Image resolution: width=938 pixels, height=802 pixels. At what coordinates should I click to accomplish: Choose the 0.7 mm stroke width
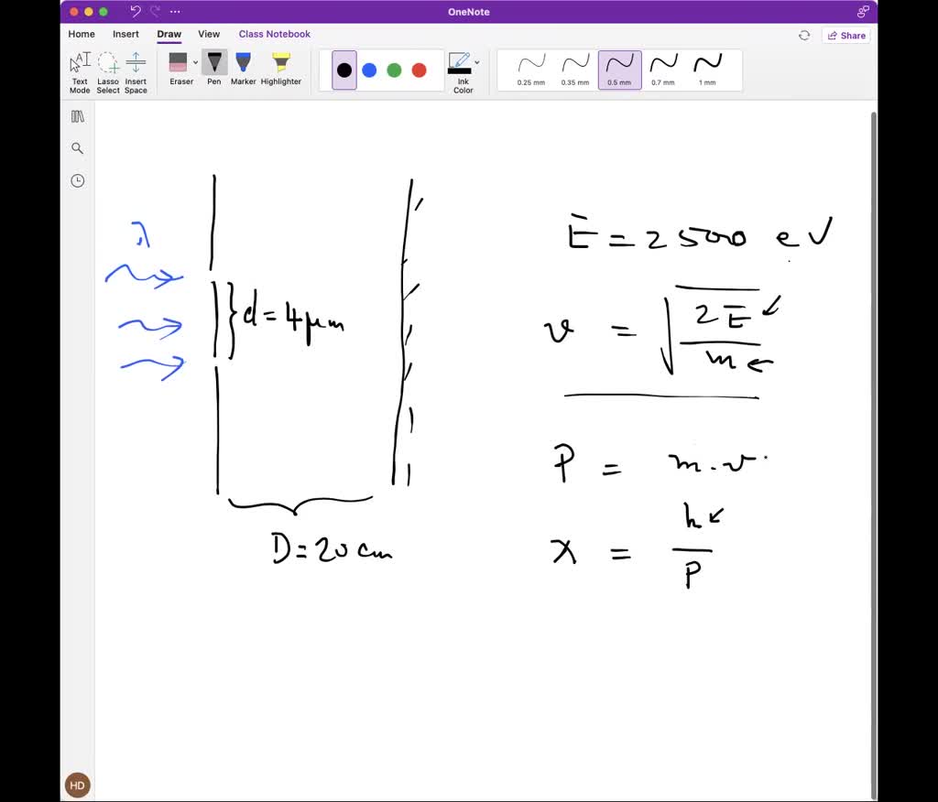tap(662, 66)
